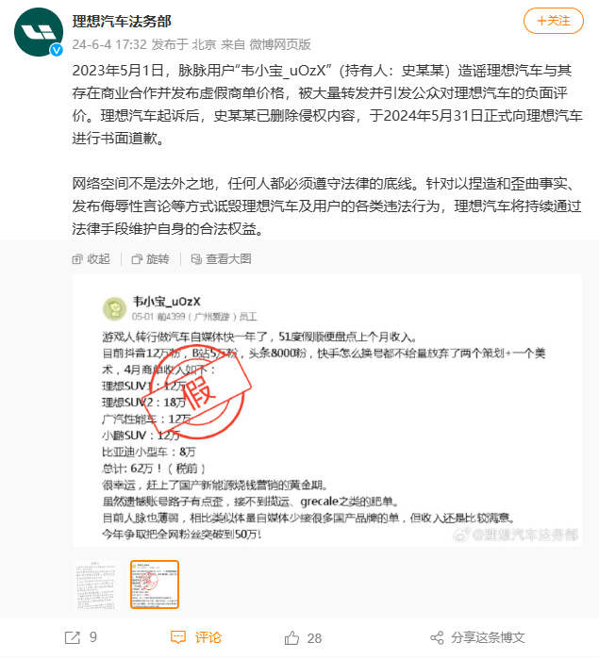Click the 查看大图 magnifier icon
Viewport: 599px width, 659px height.
pos(196,259)
